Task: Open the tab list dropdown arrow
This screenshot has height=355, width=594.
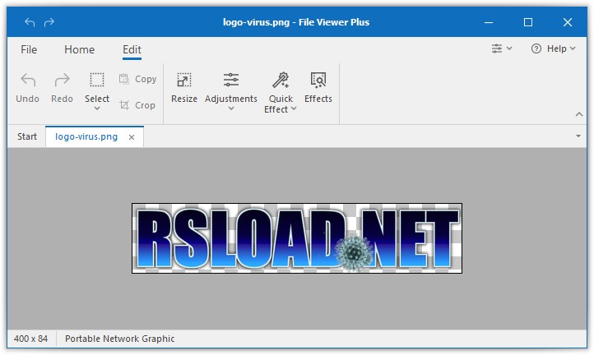Action: [x=578, y=136]
